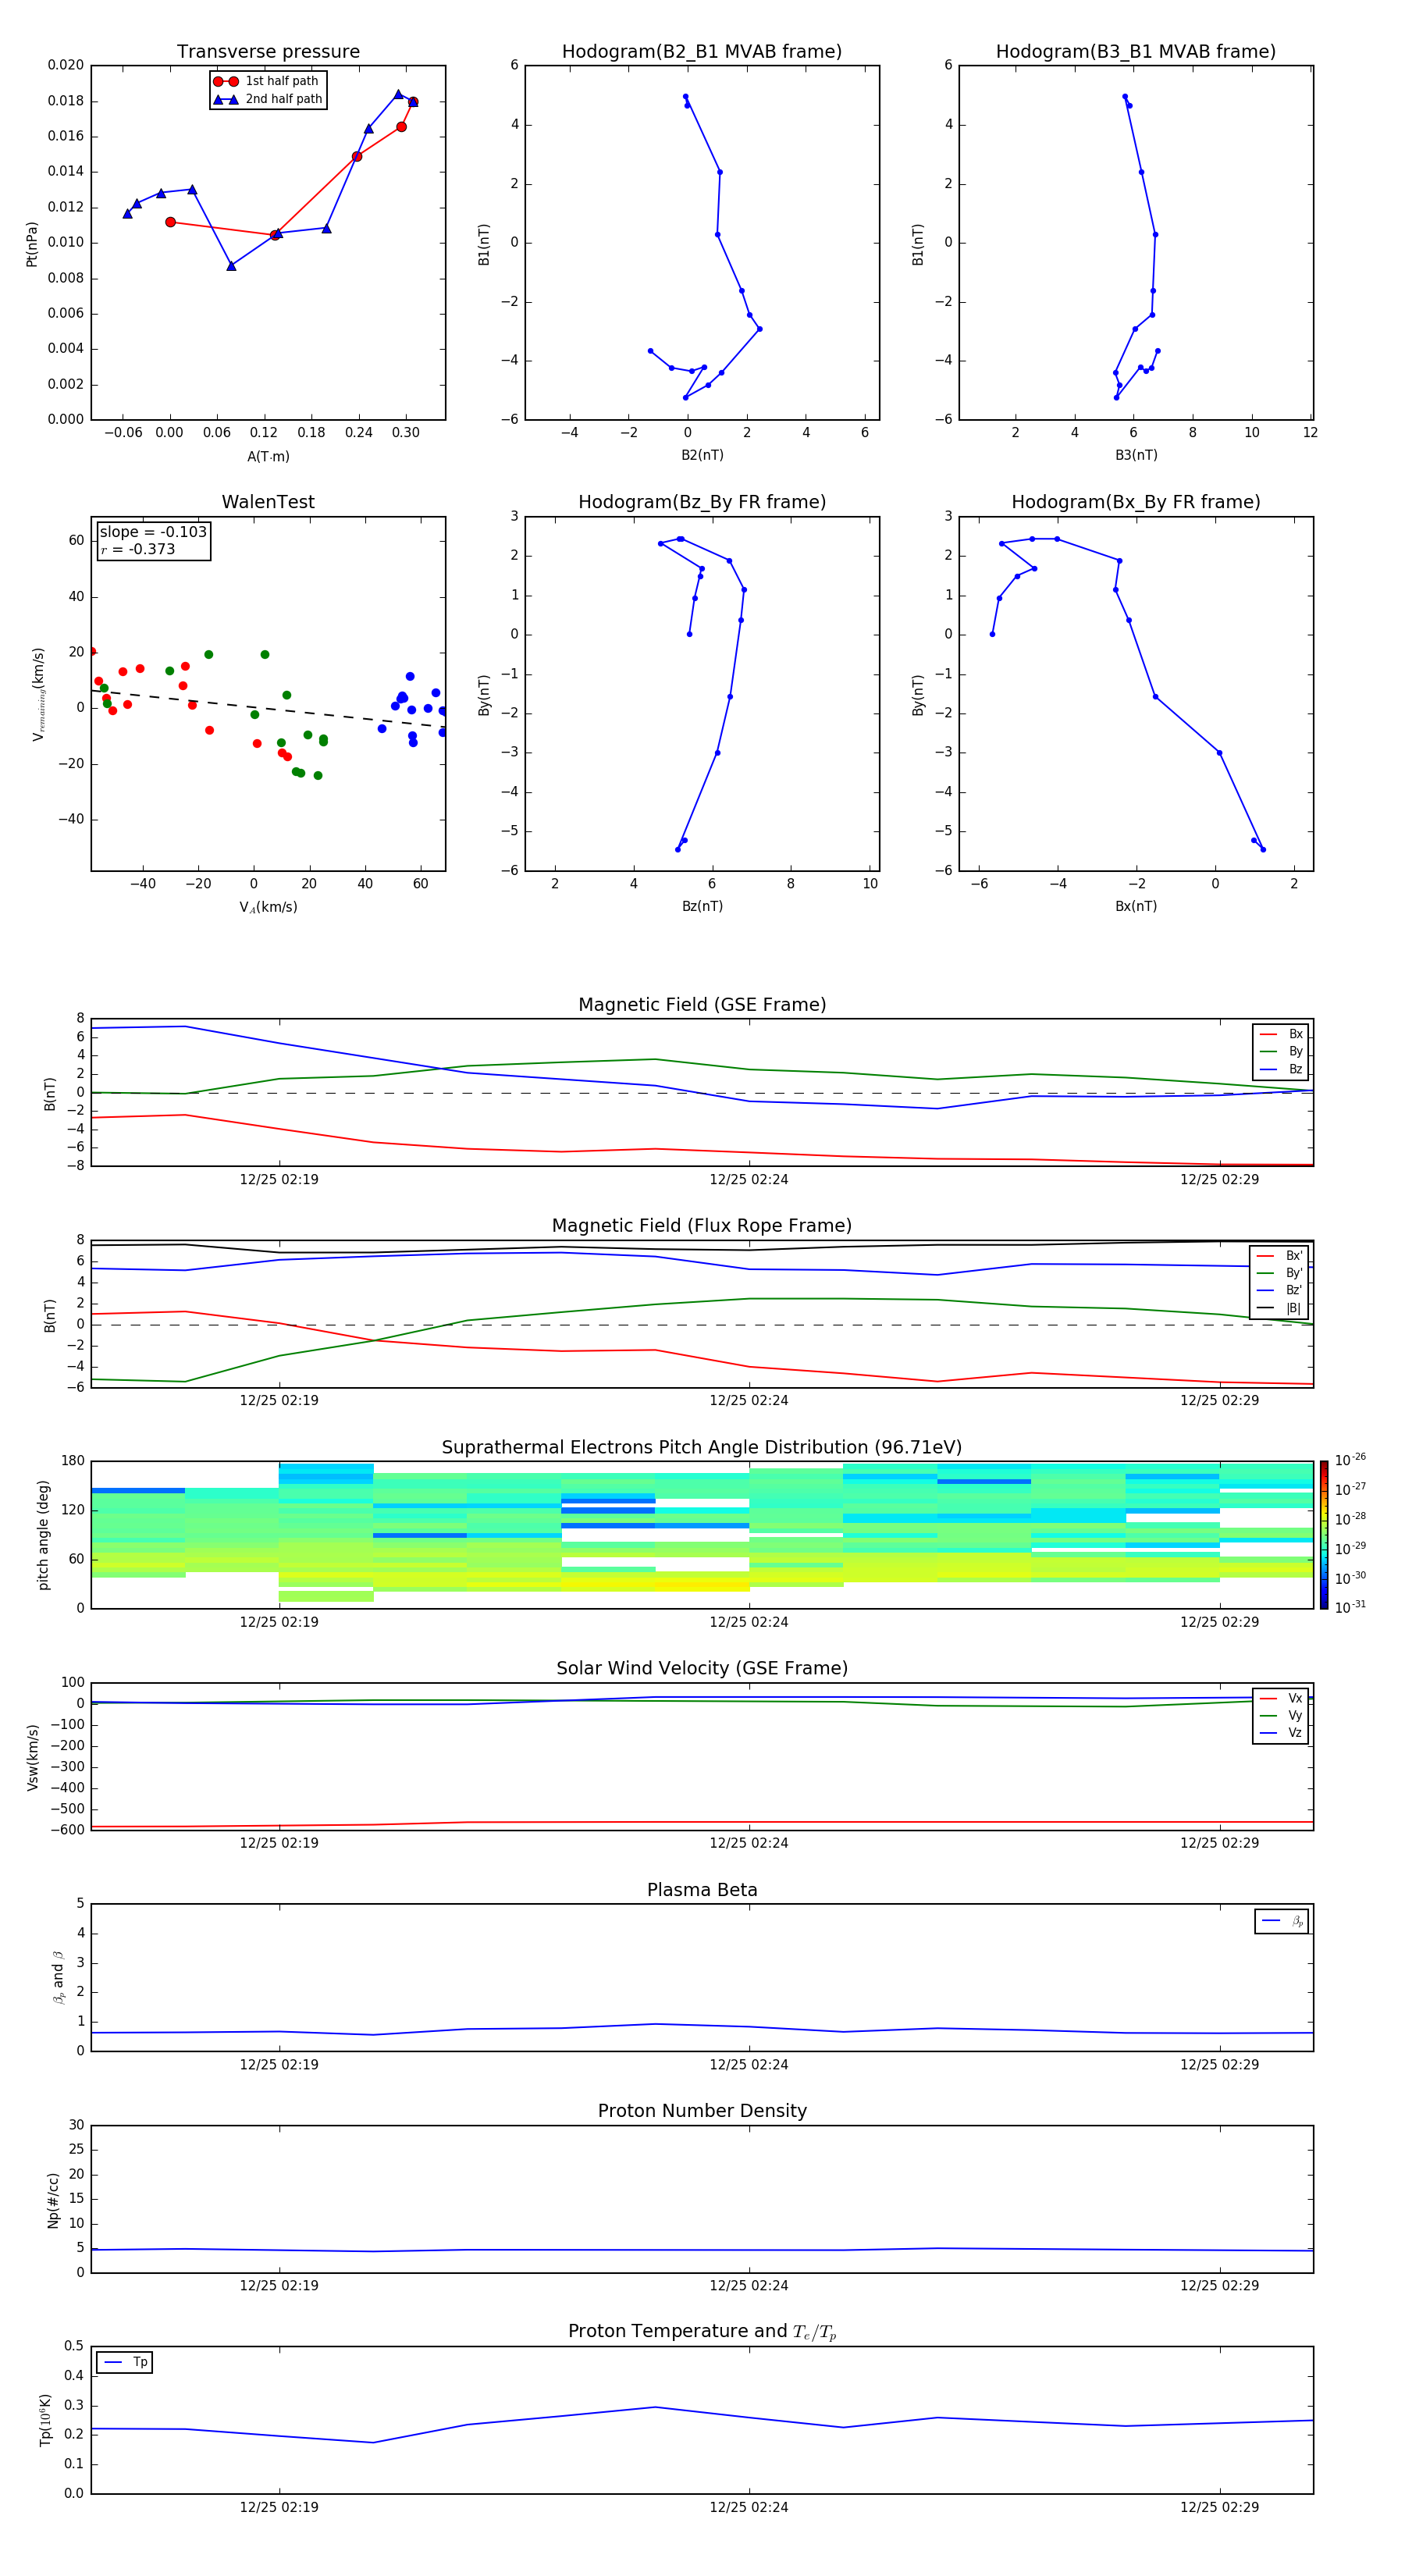Click the '2nd half path' triangle legend marker
Image resolution: width=1405 pixels, height=2576 pixels.
point(226,99)
